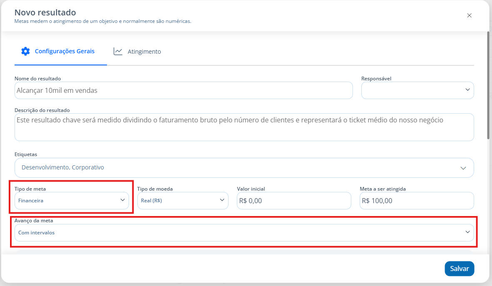Image resolution: width=492 pixels, height=286 pixels.
Task: Click the Meta a ser atingida field
Action: pyautogui.click(x=417, y=201)
